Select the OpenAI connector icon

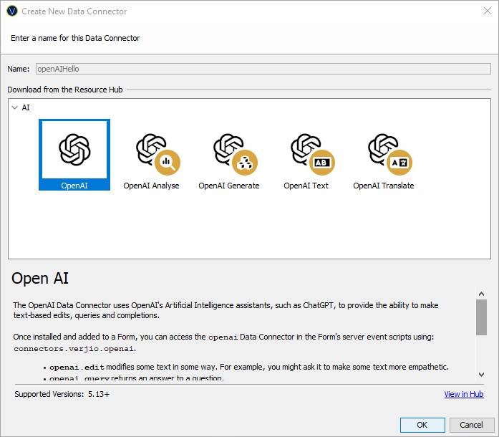click(74, 150)
